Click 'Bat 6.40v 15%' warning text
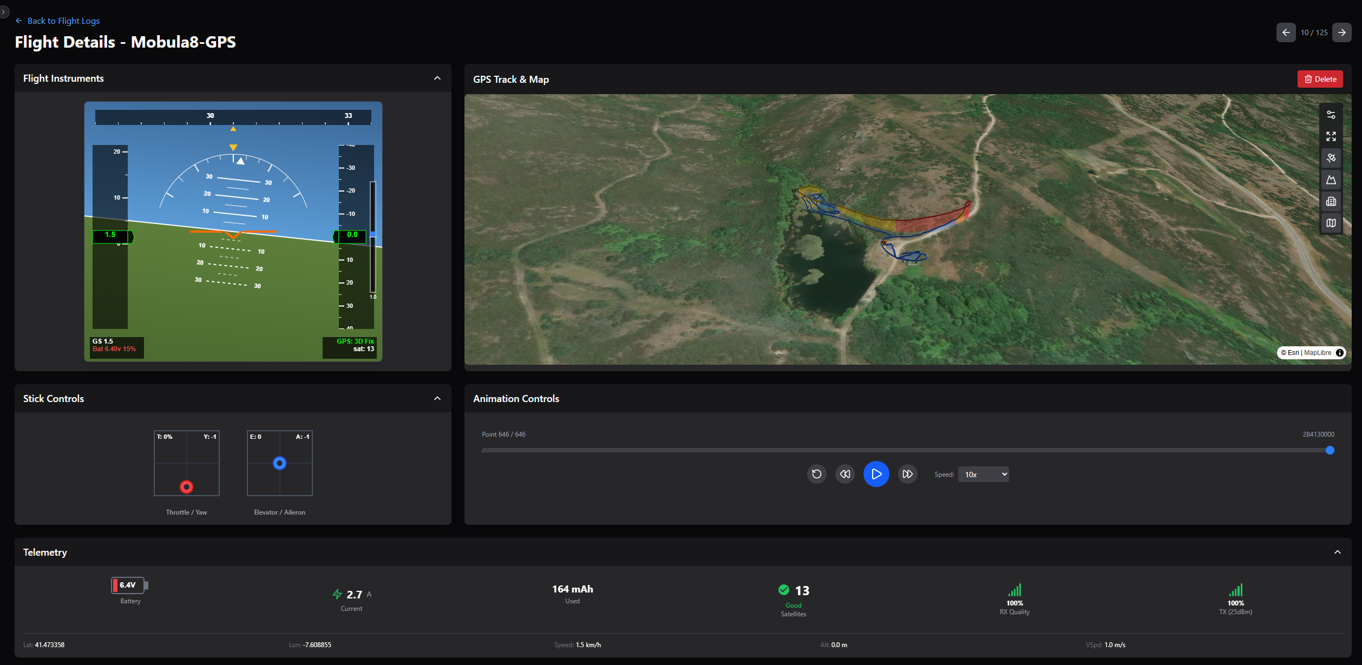The image size is (1362, 665). 114,349
